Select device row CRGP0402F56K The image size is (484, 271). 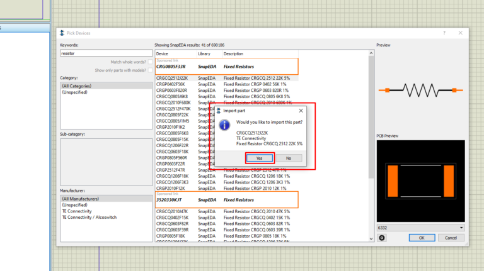coord(227,84)
